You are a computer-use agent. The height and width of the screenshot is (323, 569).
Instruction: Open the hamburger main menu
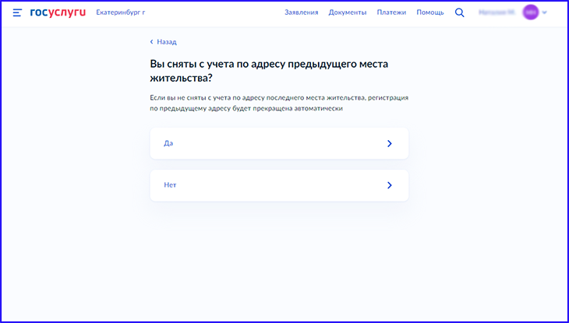click(x=17, y=13)
